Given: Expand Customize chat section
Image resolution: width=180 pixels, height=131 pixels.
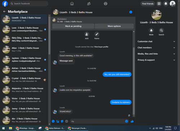Looking at the screenshot, I should pos(156,42).
